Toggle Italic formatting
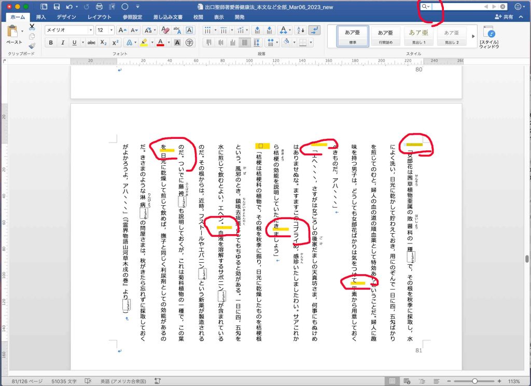This screenshot has width=531, height=386. tap(63, 42)
